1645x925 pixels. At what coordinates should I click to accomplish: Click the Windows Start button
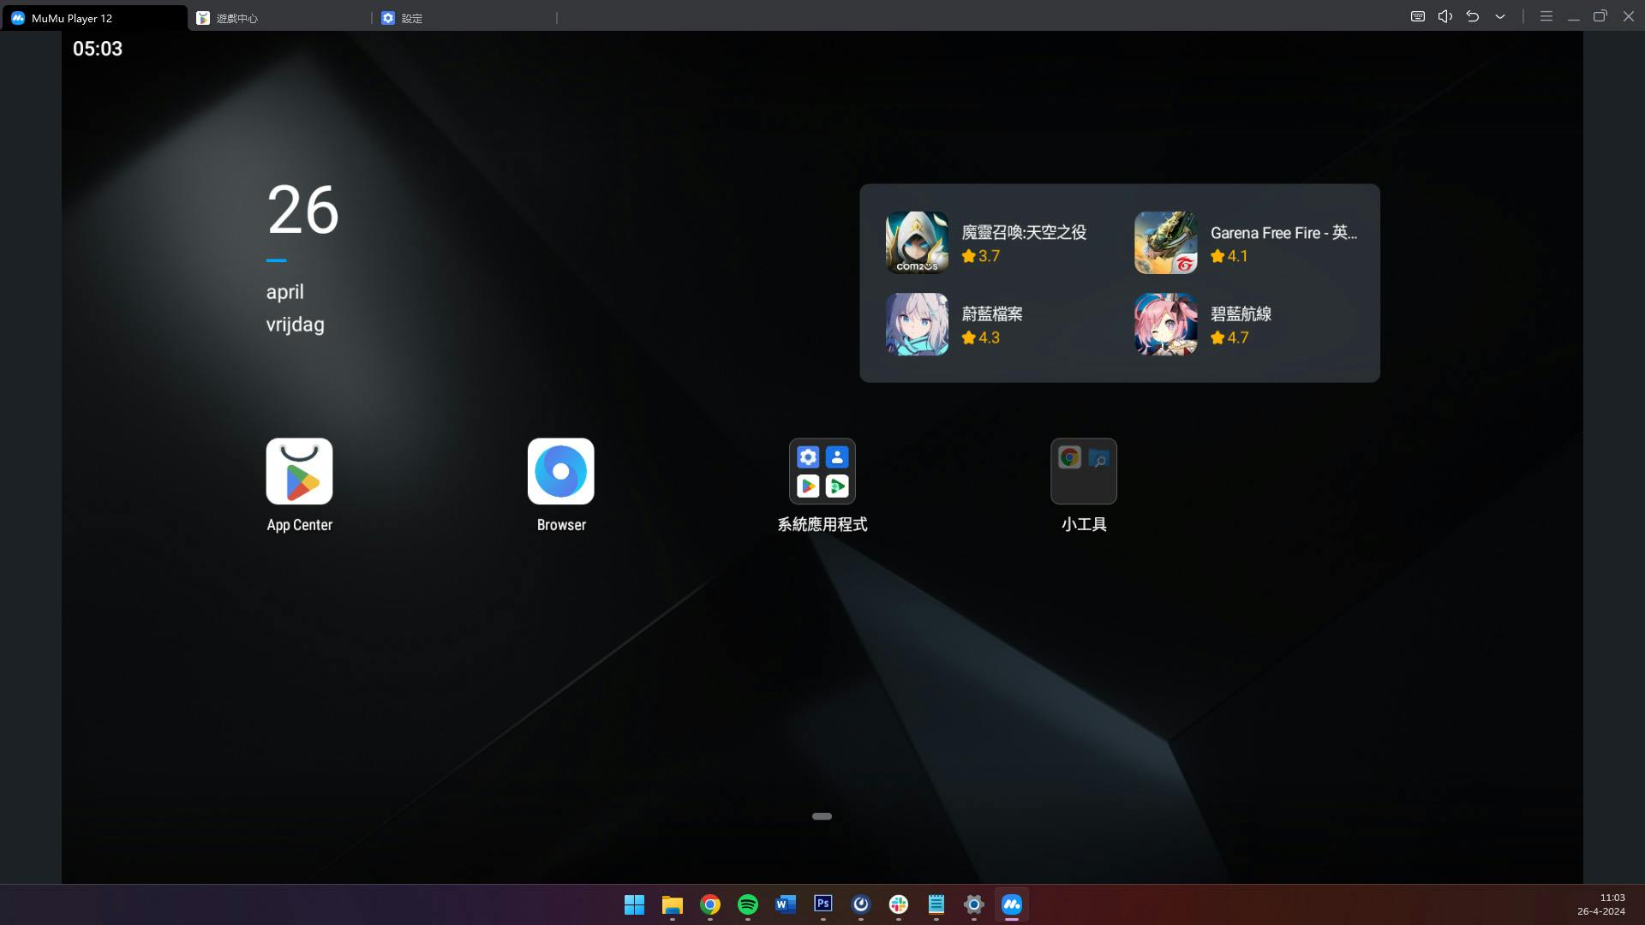[634, 904]
